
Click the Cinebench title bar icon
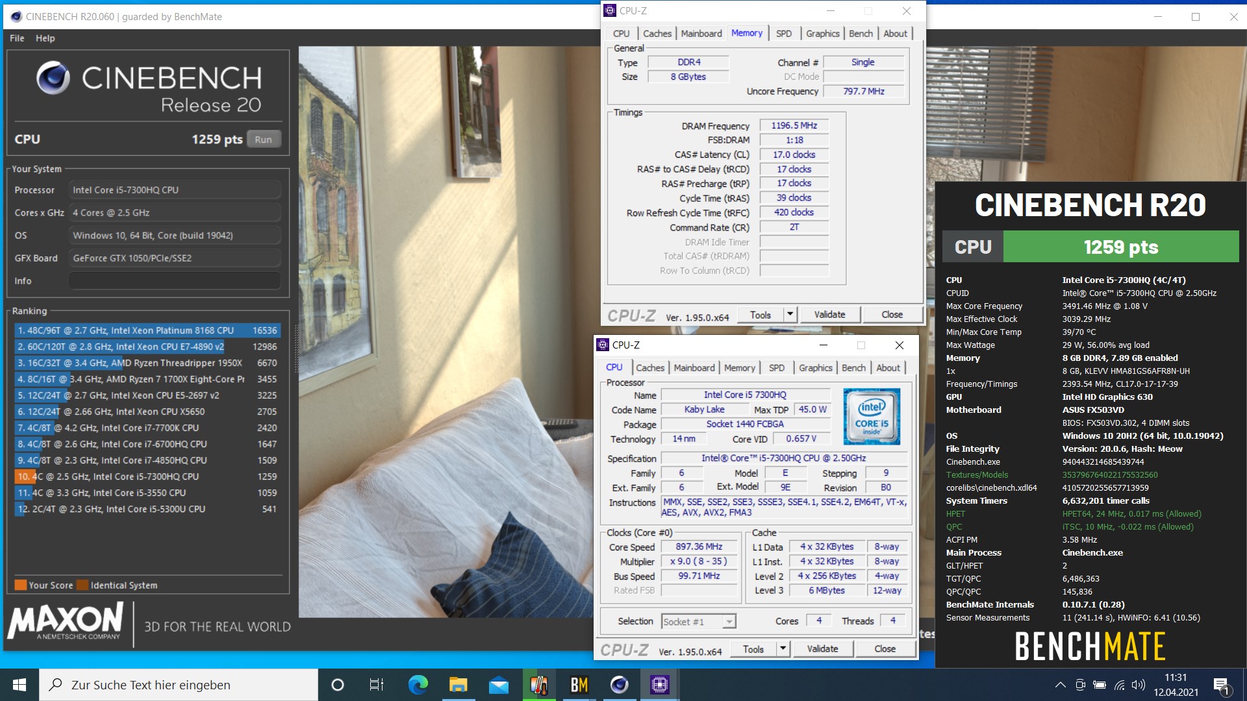(16, 16)
